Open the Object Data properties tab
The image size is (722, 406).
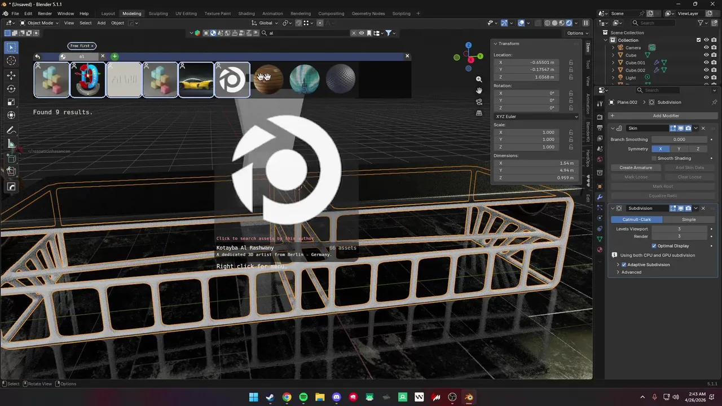click(x=600, y=239)
